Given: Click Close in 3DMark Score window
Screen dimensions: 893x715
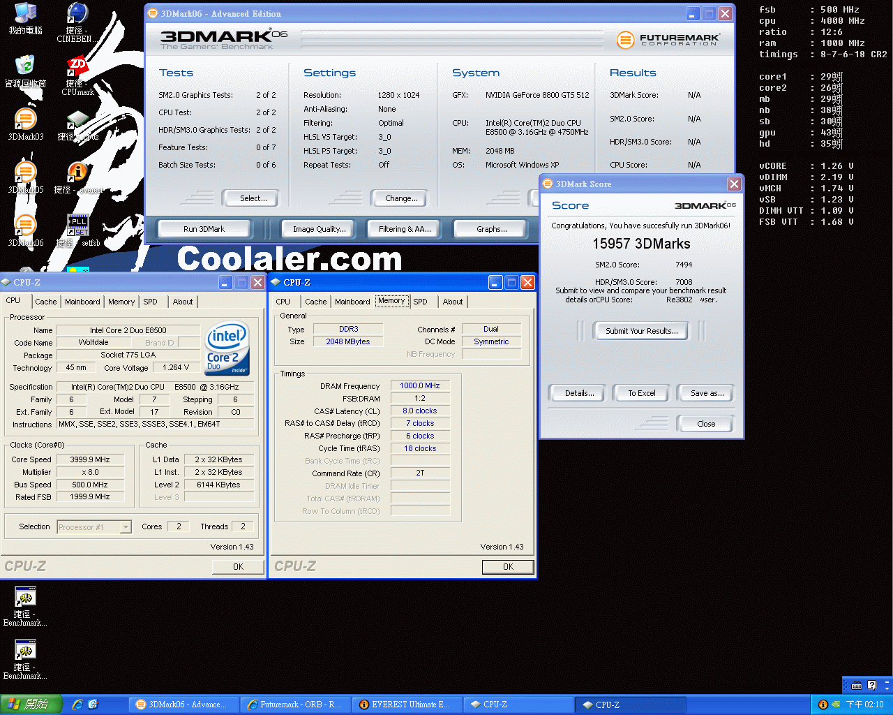Looking at the screenshot, I should coord(705,424).
